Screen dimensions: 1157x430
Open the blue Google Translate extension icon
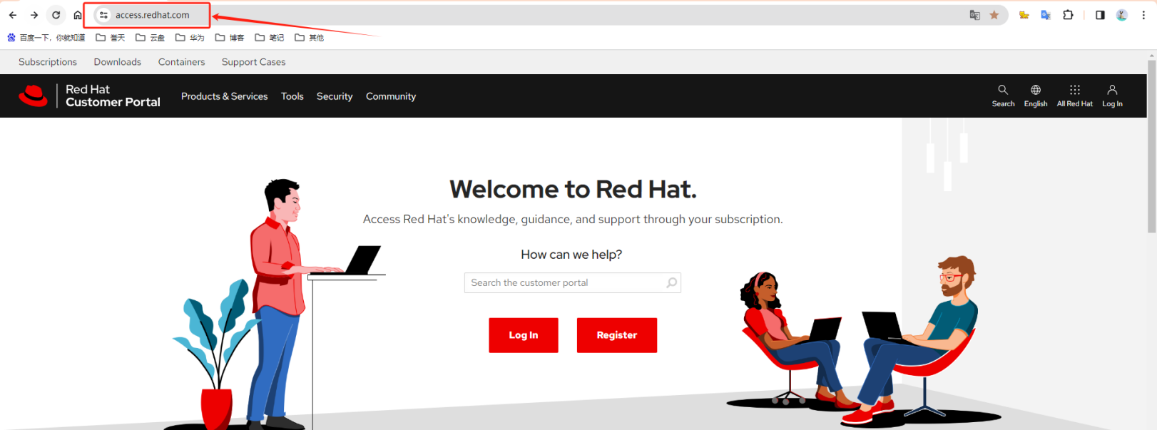[1046, 15]
